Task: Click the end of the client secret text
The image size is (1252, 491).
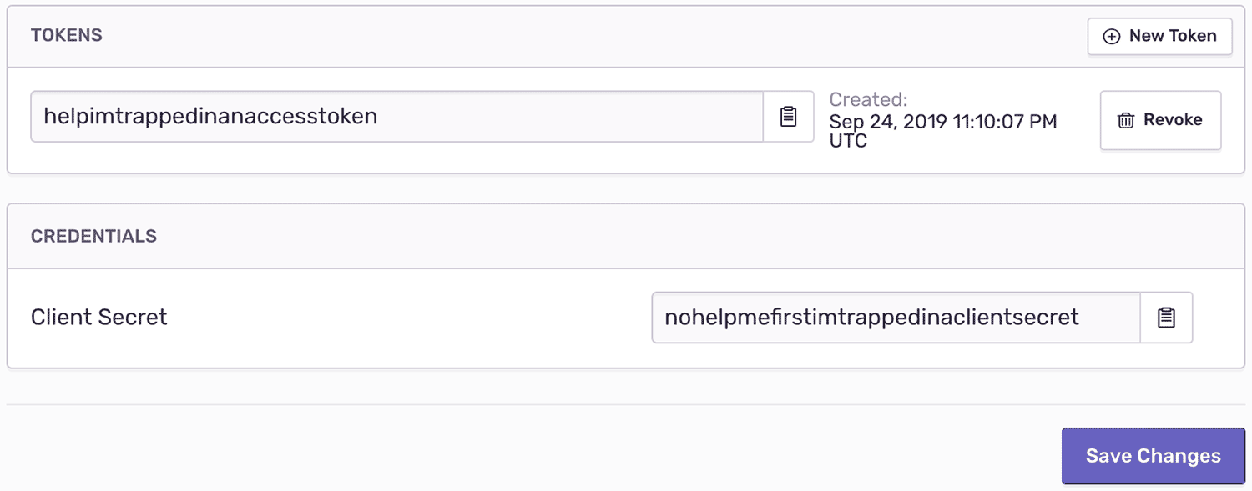Action: point(1078,318)
